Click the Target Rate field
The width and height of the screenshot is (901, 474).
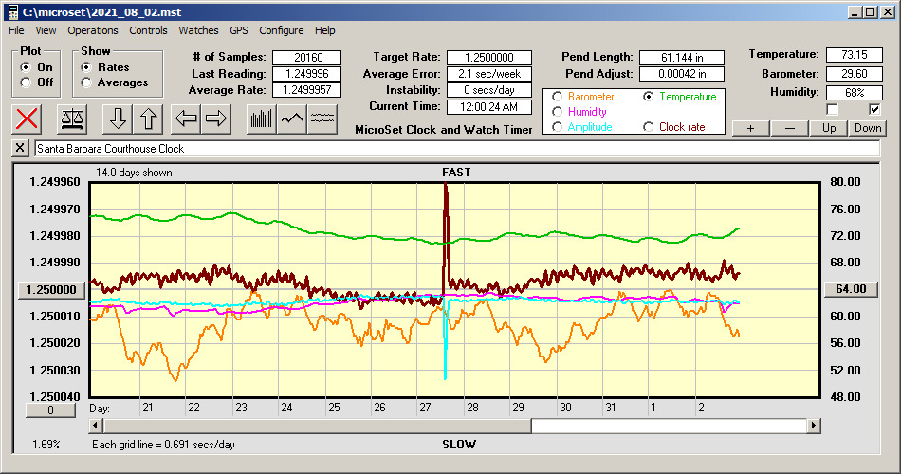tap(489, 58)
